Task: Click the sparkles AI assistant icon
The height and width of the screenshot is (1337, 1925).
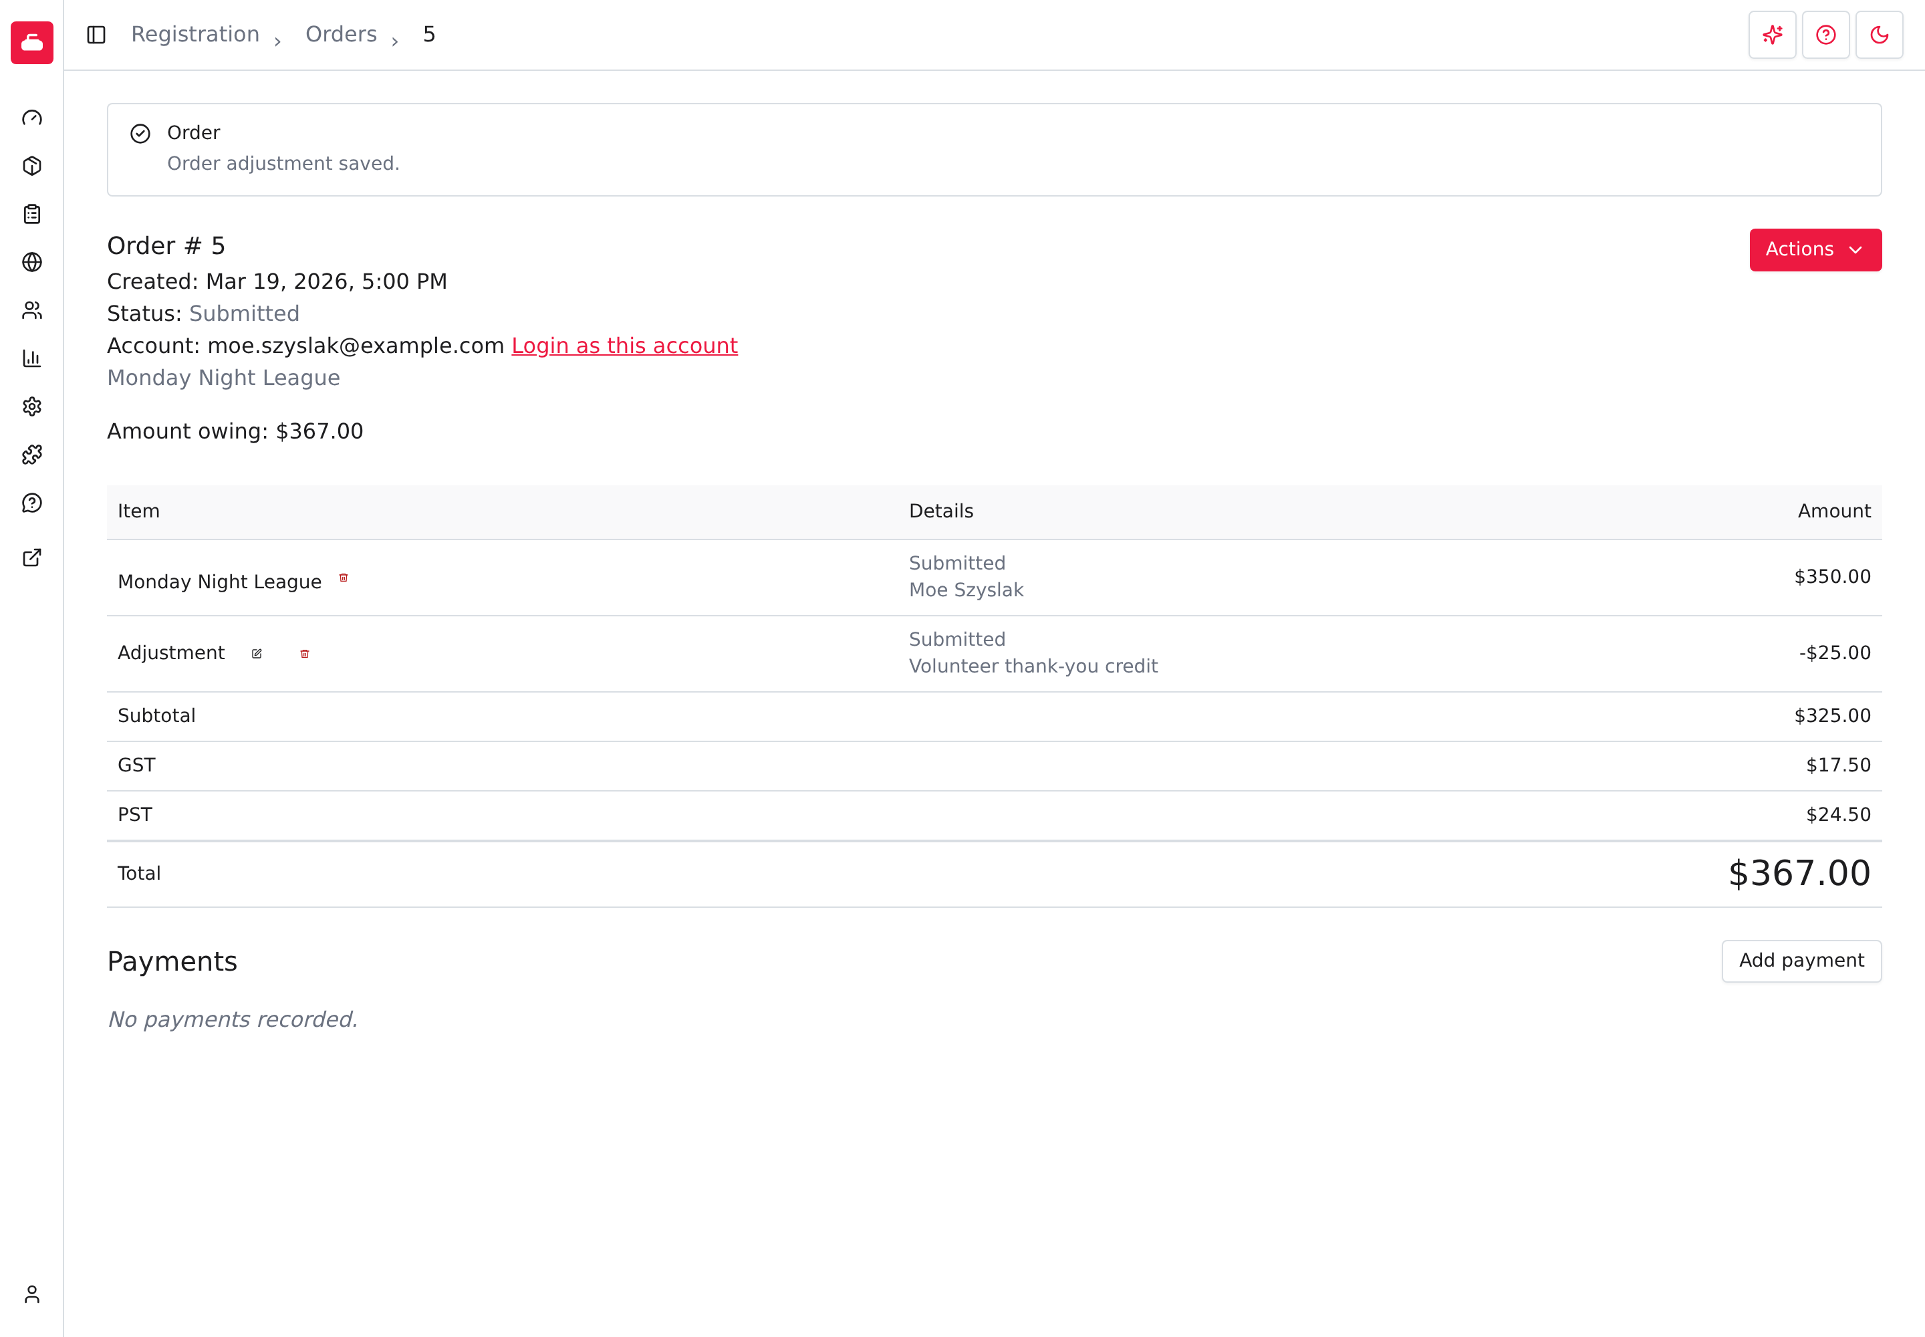Action: pos(1773,35)
